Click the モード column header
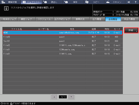The width and height of the screenshot is (139, 105). (x=117, y=29)
